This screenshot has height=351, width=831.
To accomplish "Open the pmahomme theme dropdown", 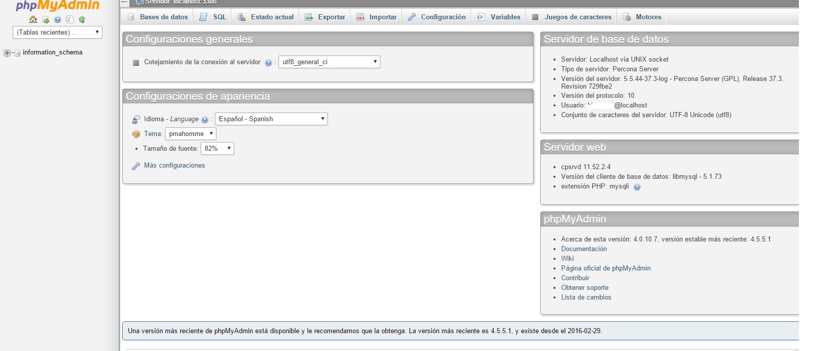I will point(190,133).
